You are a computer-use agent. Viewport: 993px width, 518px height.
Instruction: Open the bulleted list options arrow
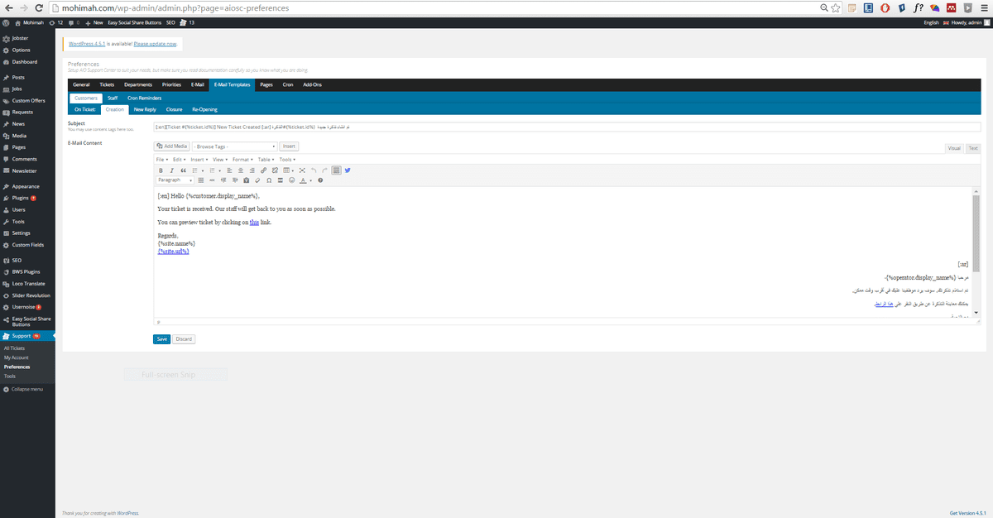tap(203, 170)
